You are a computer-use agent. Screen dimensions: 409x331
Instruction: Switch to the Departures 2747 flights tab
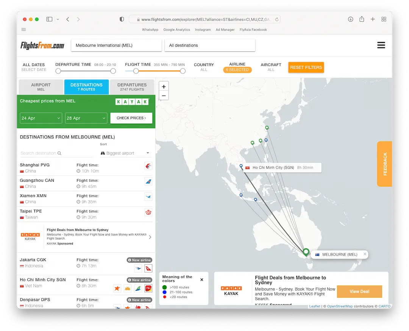pos(132,87)
